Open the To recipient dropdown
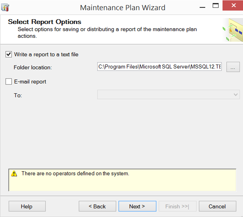 [x=168, y=94]
